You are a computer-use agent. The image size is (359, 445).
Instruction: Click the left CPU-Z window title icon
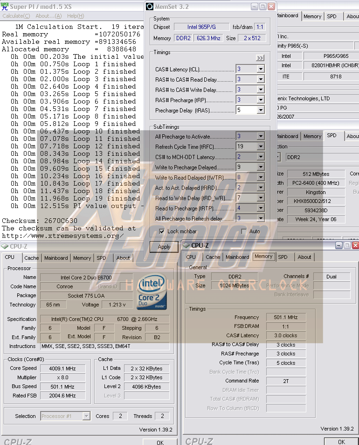[x=5, y=246]
